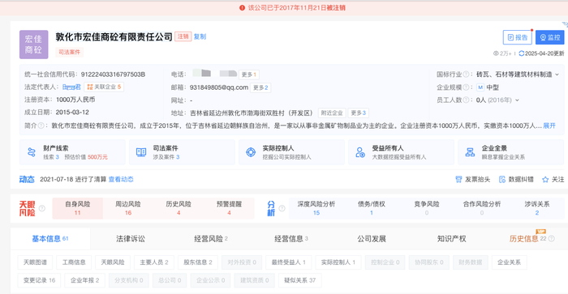Click the cancellation warning icon in banner
Screen dimensions: 568x294
coord(242,7)
